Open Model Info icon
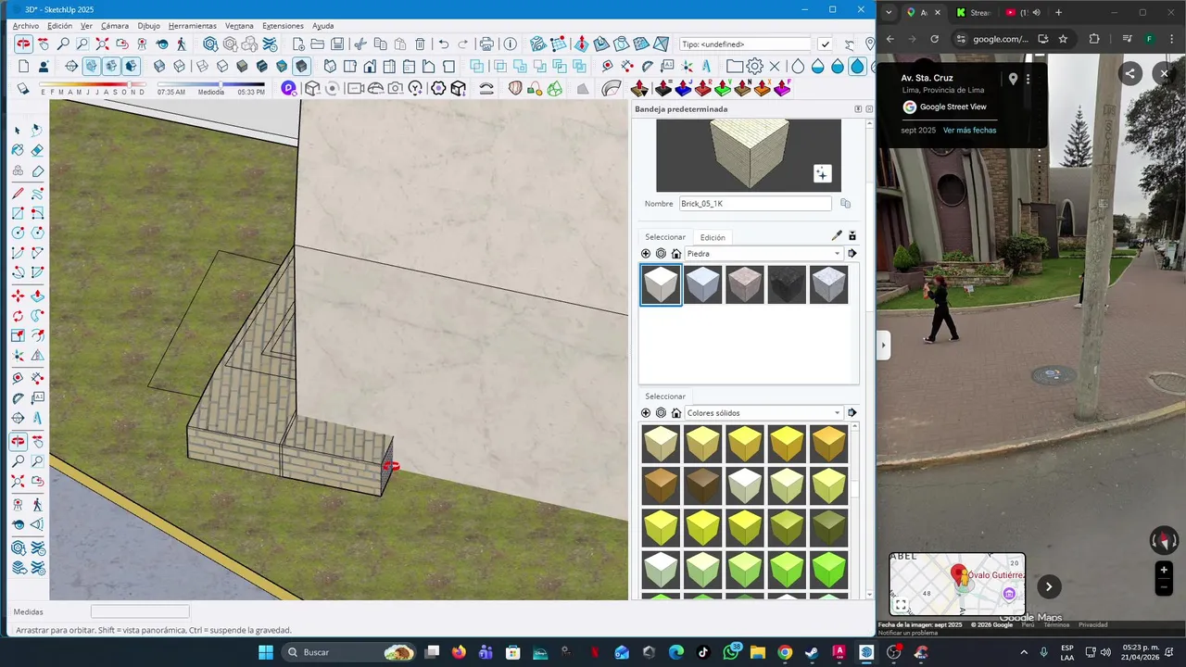Viewport: 1186px width, 667px height. [x=509, y=44]
